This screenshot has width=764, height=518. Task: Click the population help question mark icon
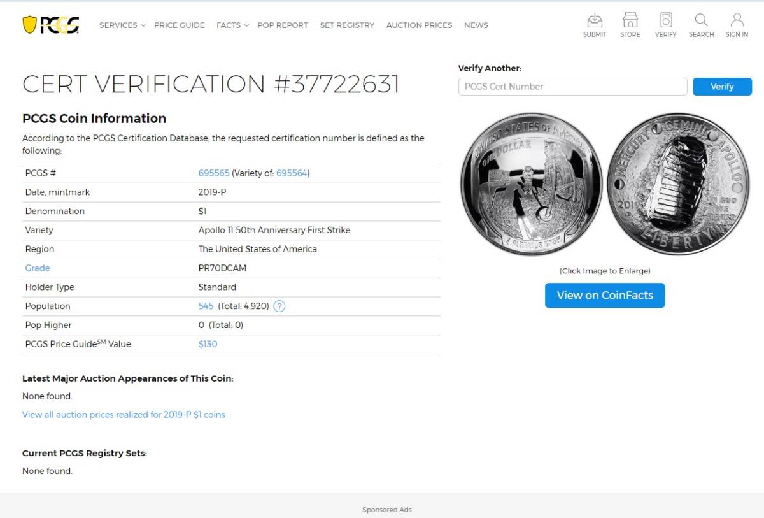[x=279, y=306]
